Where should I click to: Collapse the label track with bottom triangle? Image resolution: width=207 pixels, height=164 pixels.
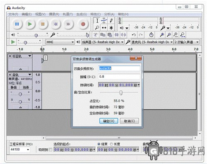click(x=21, y=69)
